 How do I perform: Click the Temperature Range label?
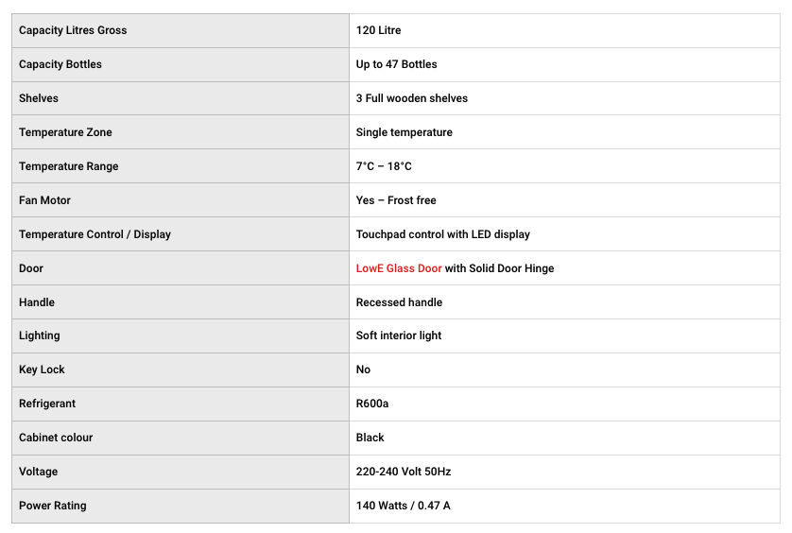pyautogui.click(x=69, y=166)
